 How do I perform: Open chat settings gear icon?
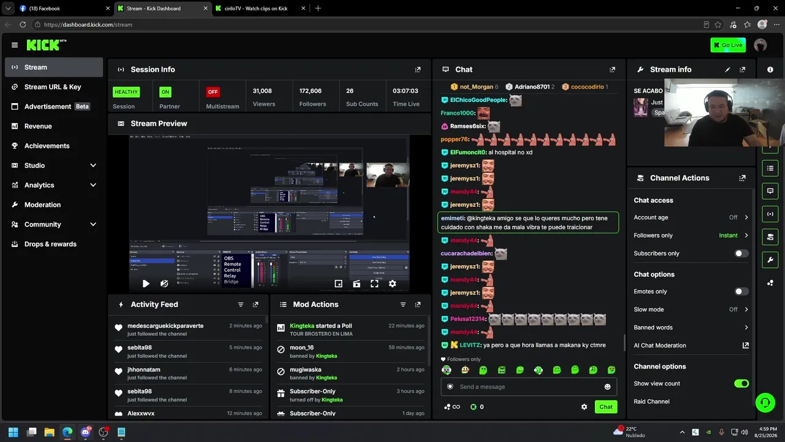(584, 407)
